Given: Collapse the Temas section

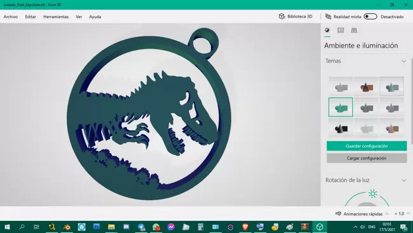Looking at the screenshot, I should (403, 61).
